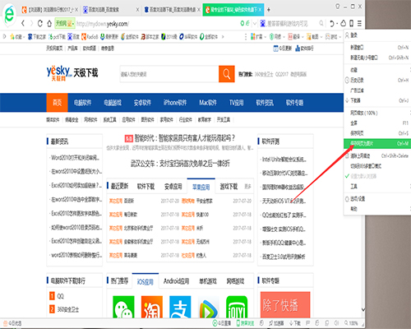
Task: Click the mydown.yesky.com address bar
Action: pyautogui.click(x=102, y=24)
